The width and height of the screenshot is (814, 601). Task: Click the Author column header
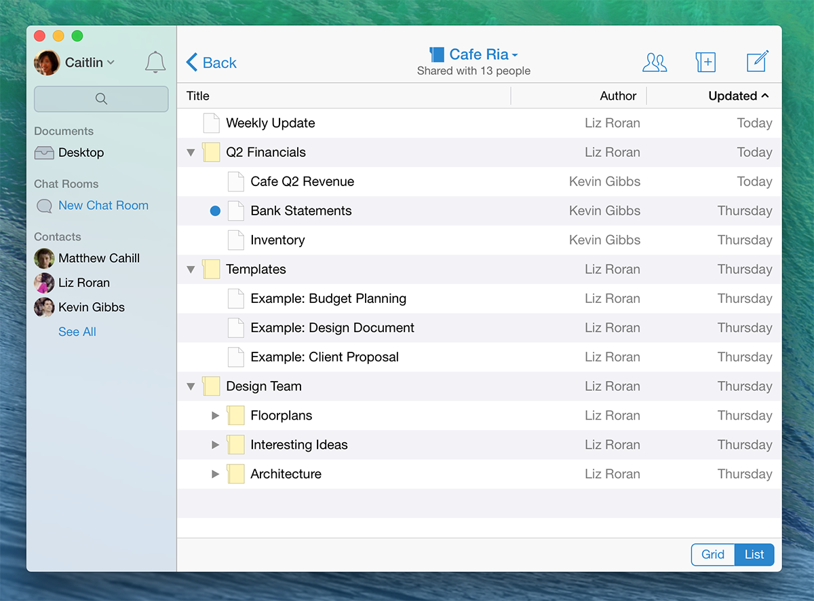618,96
